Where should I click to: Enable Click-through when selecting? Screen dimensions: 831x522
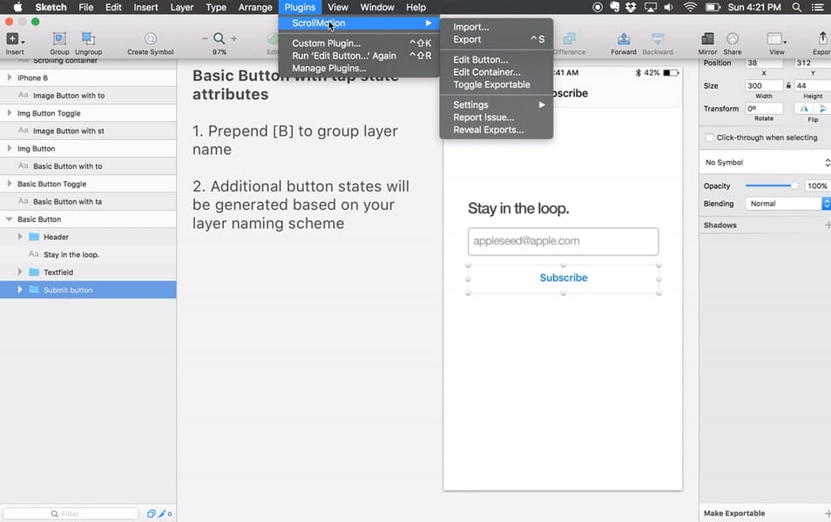coord(710,137)
